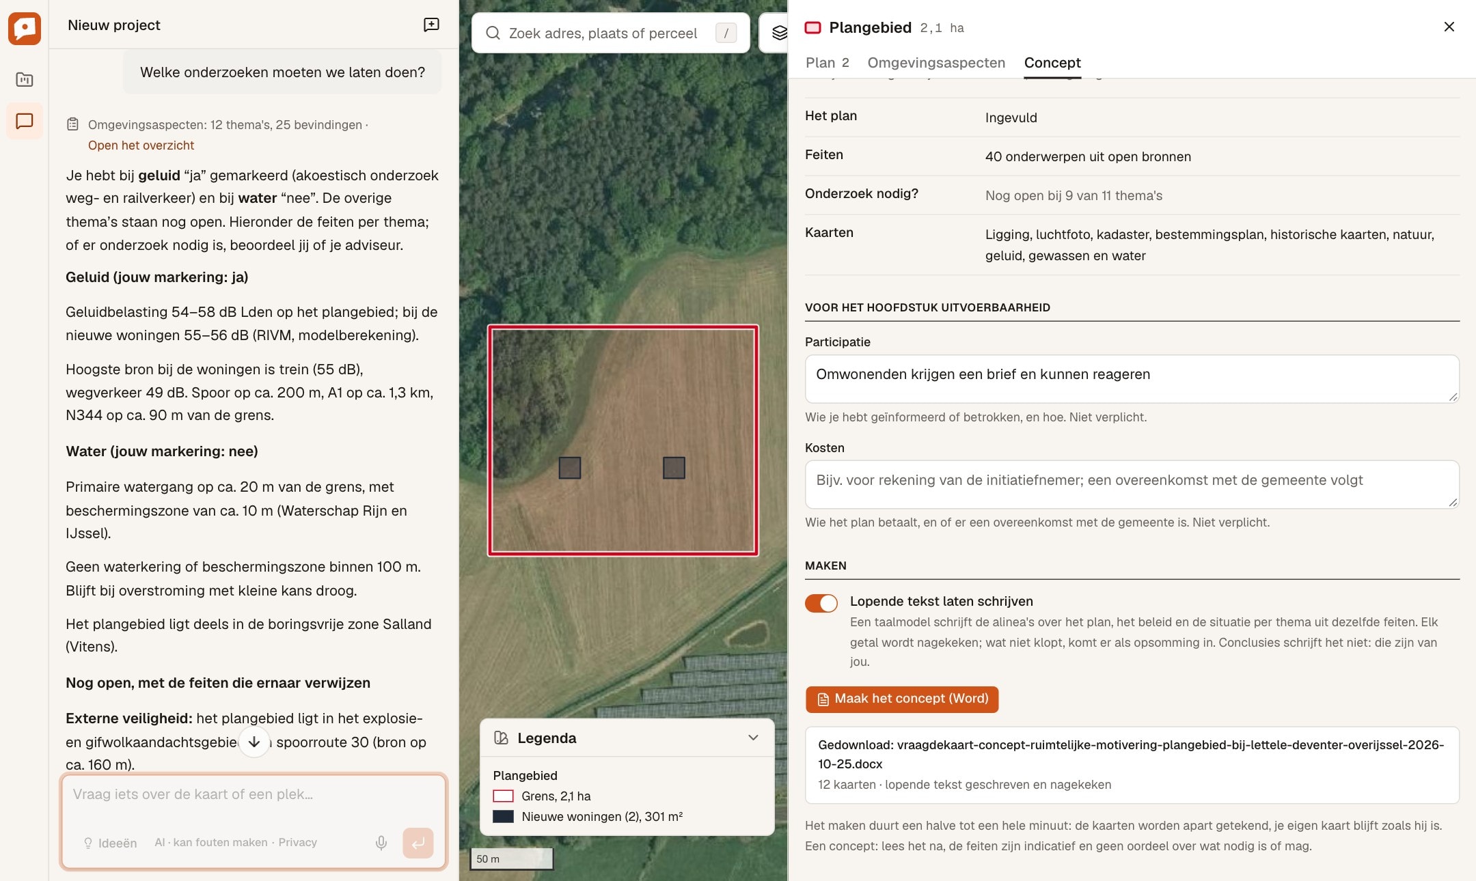Screen dimensions: 1476x881
Task: Click '40 onderwerpen uit open bronnen'
Action: [1088, 157]
